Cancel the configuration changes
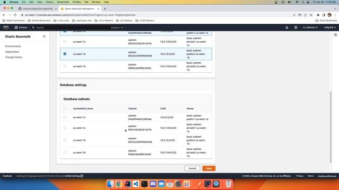Viewport: 339px width, 190px height. tap(192, 168)
